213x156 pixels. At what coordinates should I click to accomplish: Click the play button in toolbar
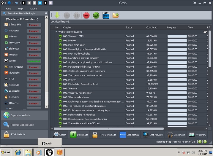67,15
